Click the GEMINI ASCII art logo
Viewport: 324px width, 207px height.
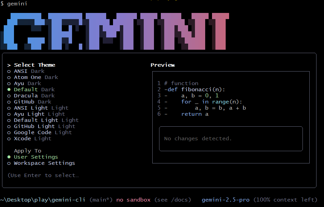tap(115, 31)
